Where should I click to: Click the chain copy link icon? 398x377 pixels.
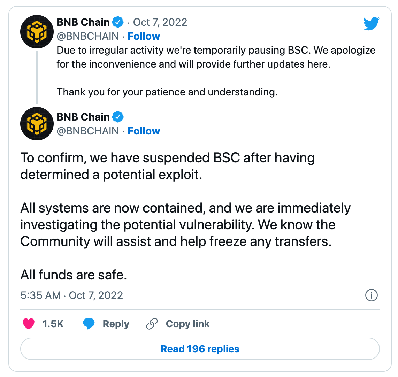152,324
